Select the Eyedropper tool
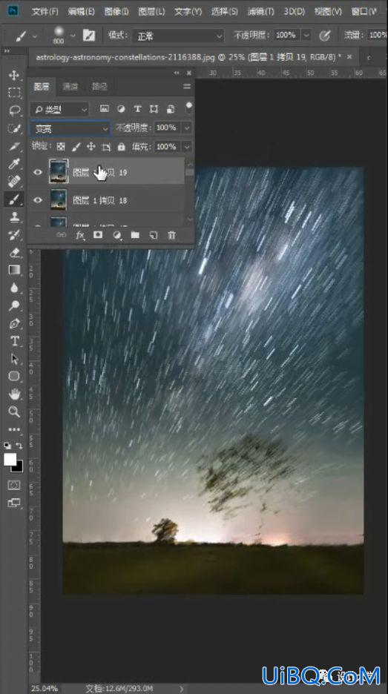This screenshot has width=388, height=694. [x=14, y=164]
